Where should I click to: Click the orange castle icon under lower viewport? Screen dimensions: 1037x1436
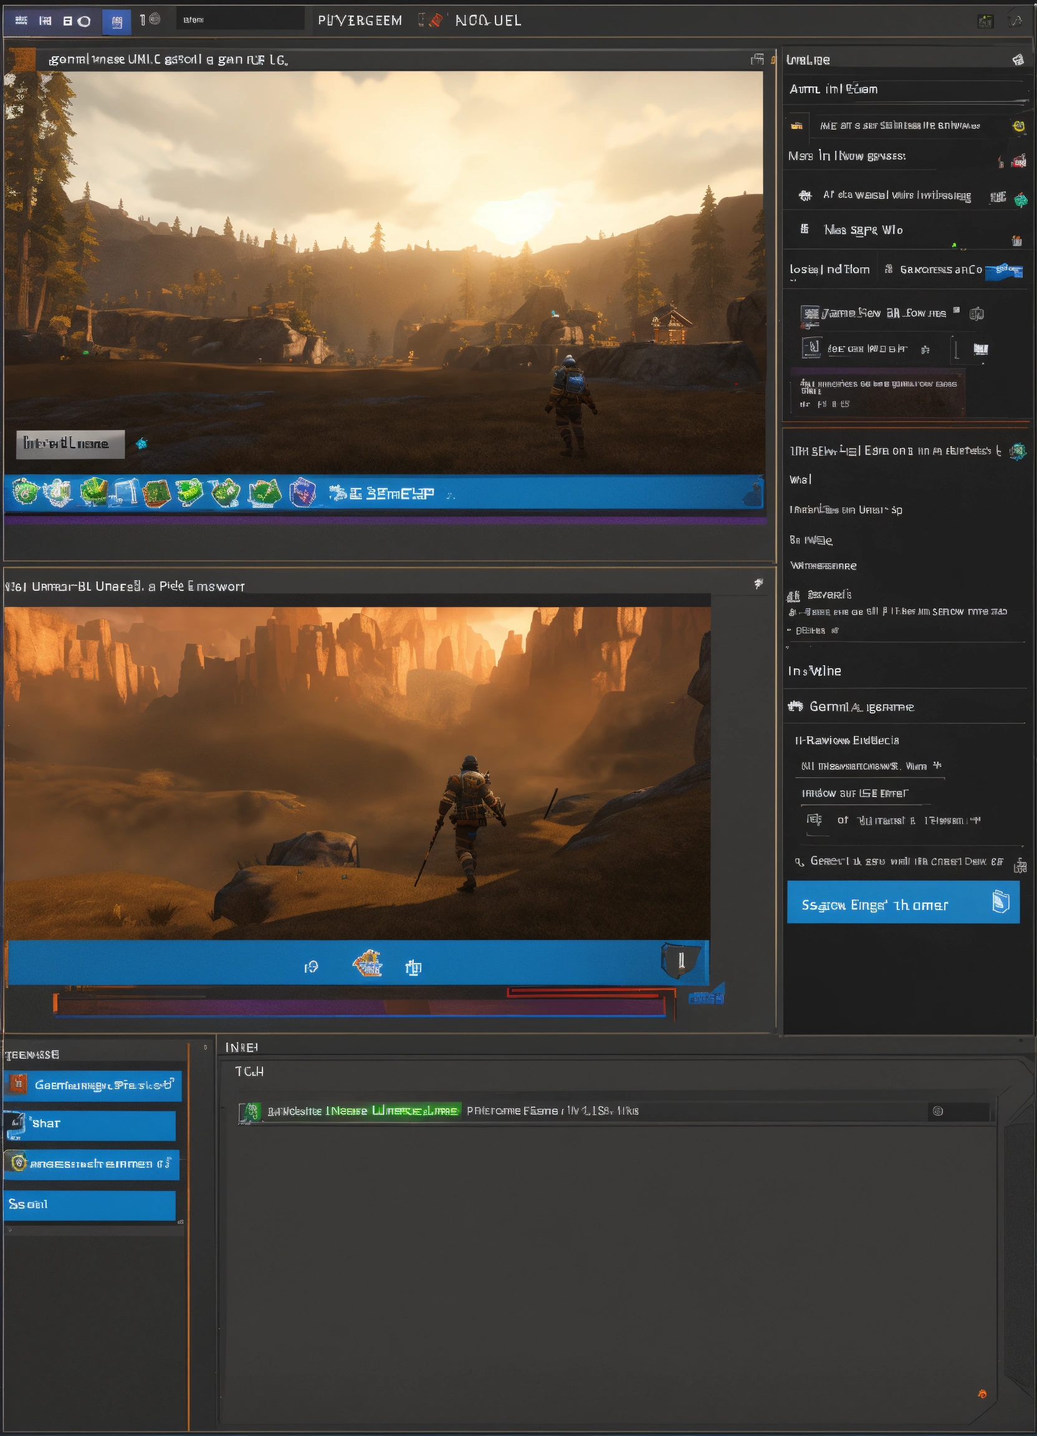367,964
